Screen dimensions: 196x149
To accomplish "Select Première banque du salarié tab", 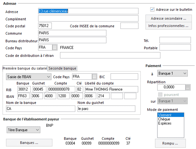I will click(x=25, y=68).
